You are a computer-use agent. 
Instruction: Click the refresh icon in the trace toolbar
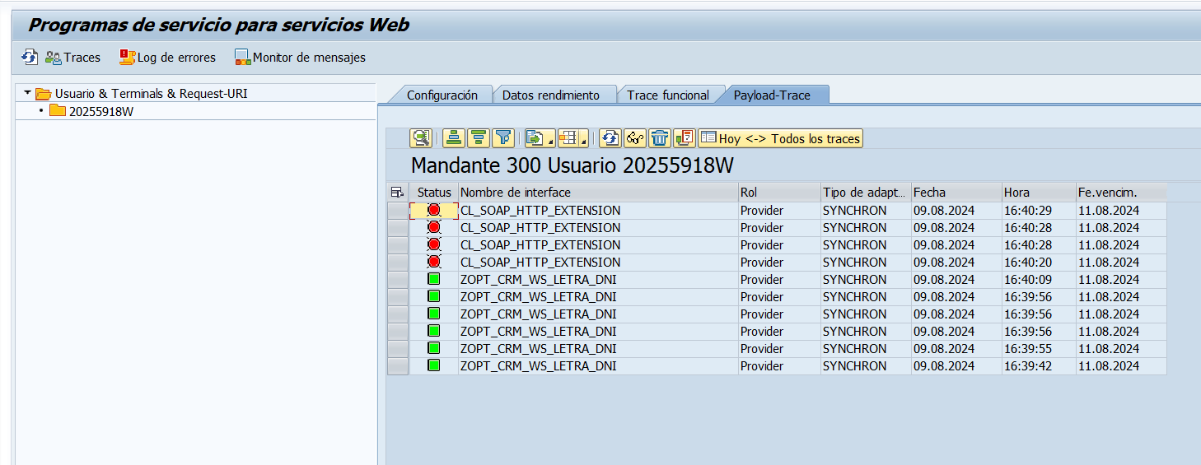pyautogui.click(x=610, y=138)
